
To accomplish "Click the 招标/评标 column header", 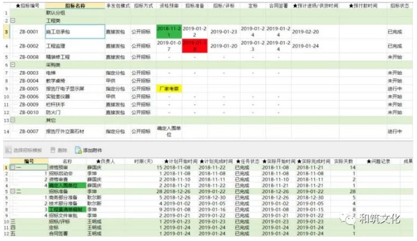I will point(224,5).
